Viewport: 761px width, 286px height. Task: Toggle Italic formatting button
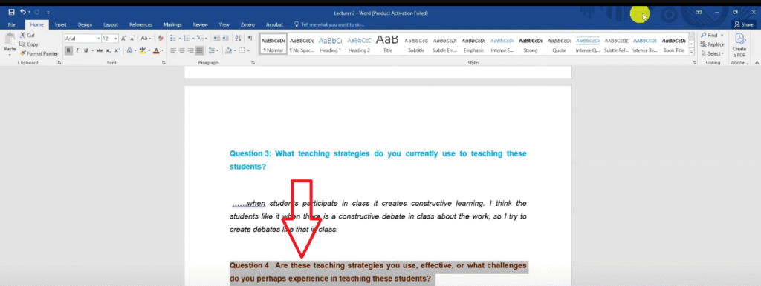point(77,50)
